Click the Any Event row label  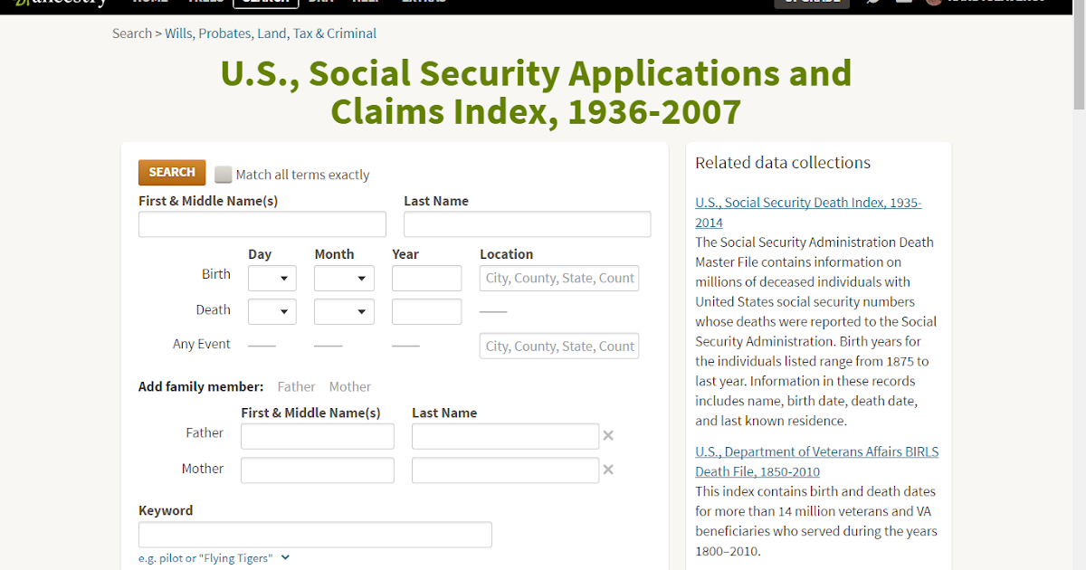[x=202, y=344]
